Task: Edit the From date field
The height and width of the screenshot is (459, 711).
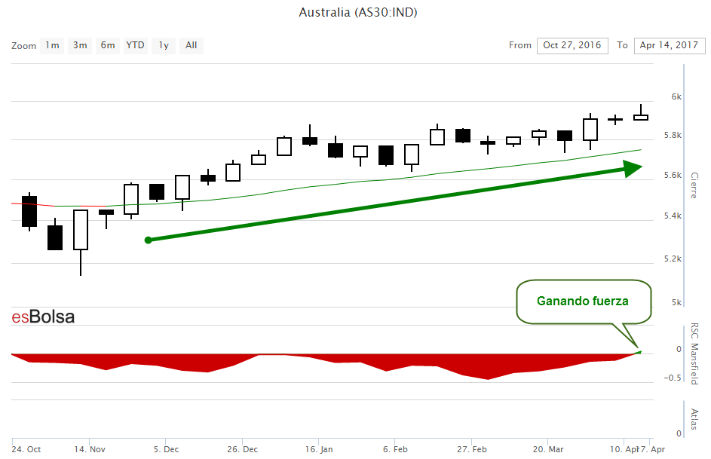Action: 572,45
